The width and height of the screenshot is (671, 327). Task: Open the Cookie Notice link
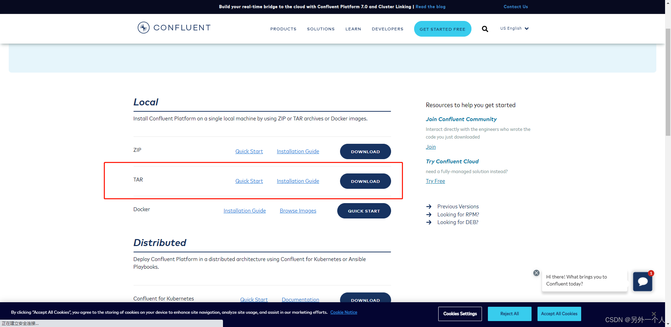pos(344,312)
